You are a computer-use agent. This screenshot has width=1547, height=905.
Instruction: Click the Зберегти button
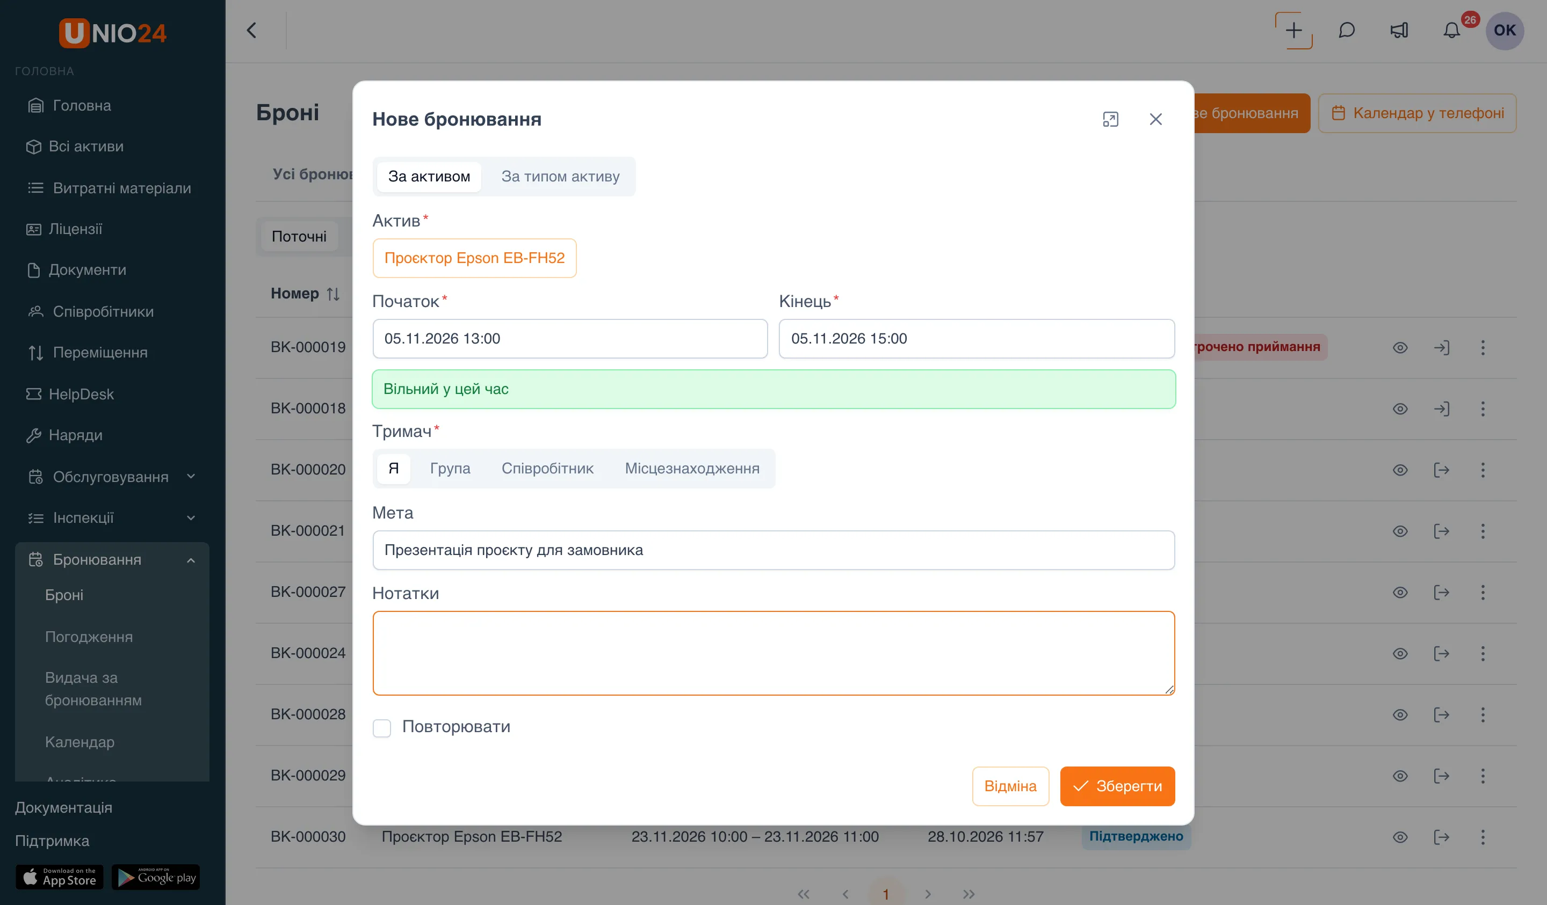(1117, 786)
